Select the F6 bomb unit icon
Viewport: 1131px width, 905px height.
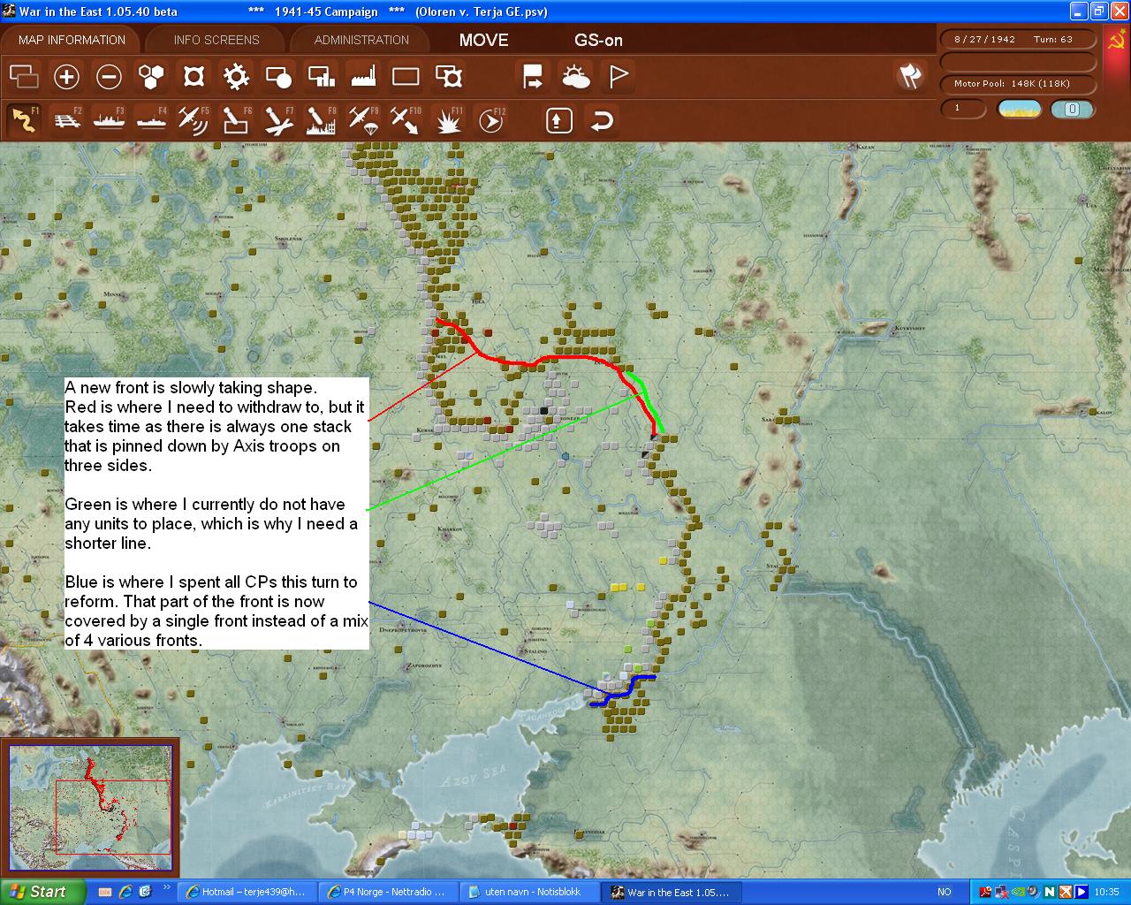click(236, 119)
